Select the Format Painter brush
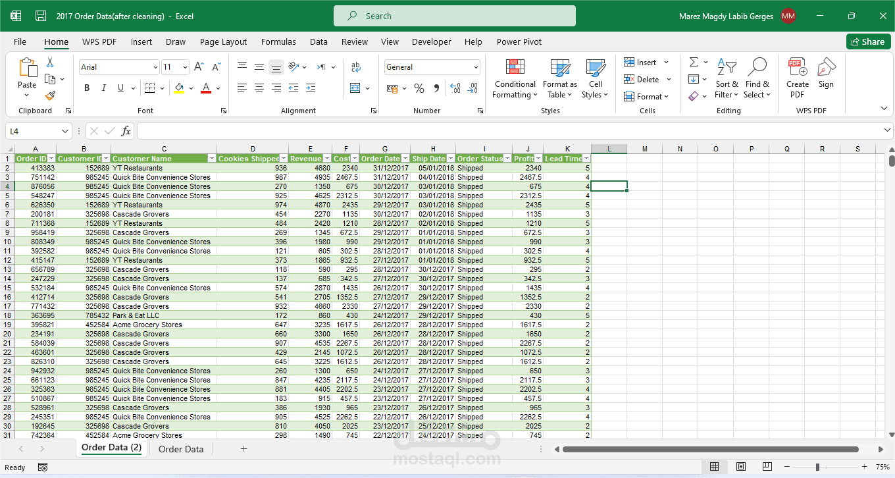 (x=50, y=95)
